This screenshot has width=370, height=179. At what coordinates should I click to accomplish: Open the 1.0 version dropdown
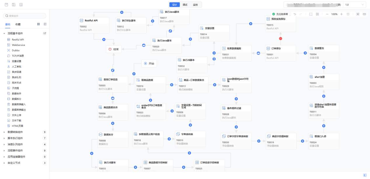point(354,5)
